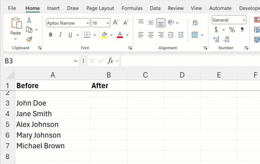Switch to the View tab
Viewport: 260px width, 164px height.
(x=196, y=8)
